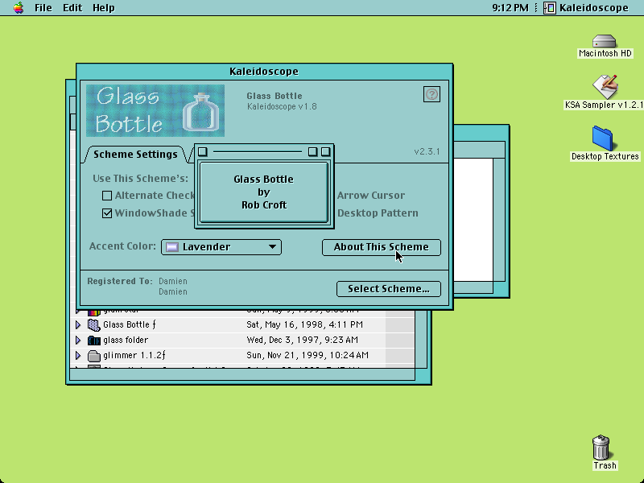Viewport: 644px width, 483px height.
Task: Click the "Arrow Cursor" option label
Action: (371, 196)
